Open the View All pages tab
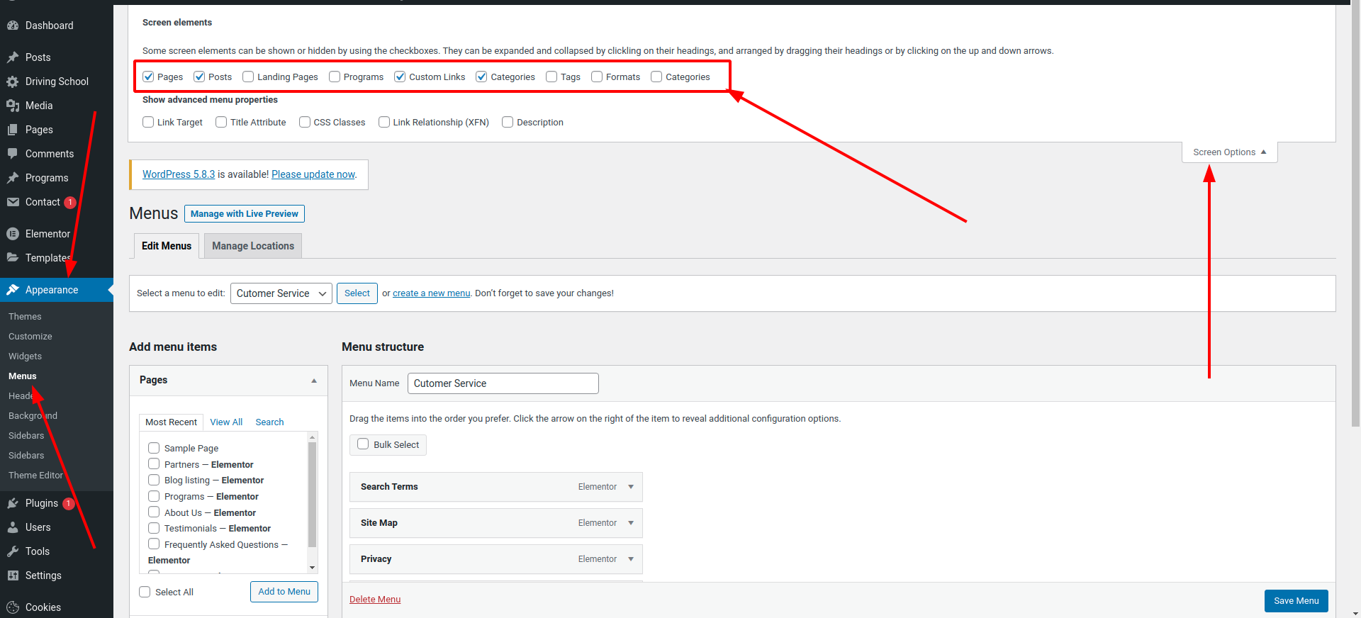This screenshot has height=618, width=1361. [226, 422]
